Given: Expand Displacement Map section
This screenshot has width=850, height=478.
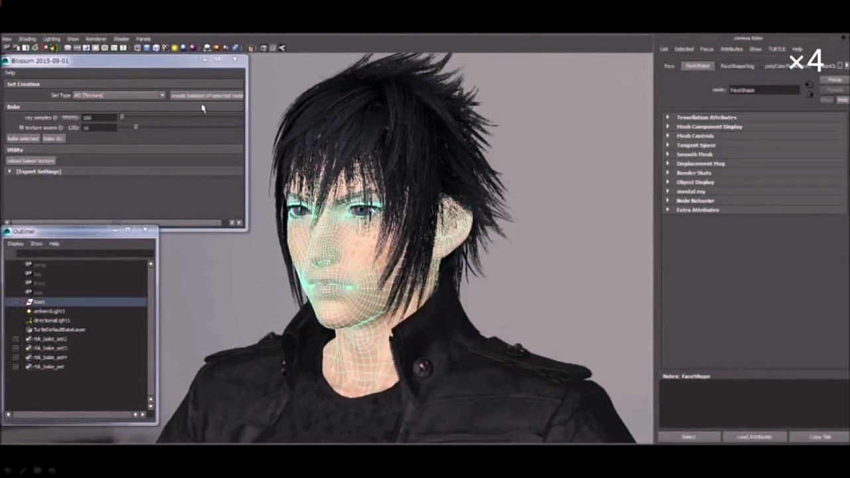Looking at the screenshot, I should (x=668, y=163).
